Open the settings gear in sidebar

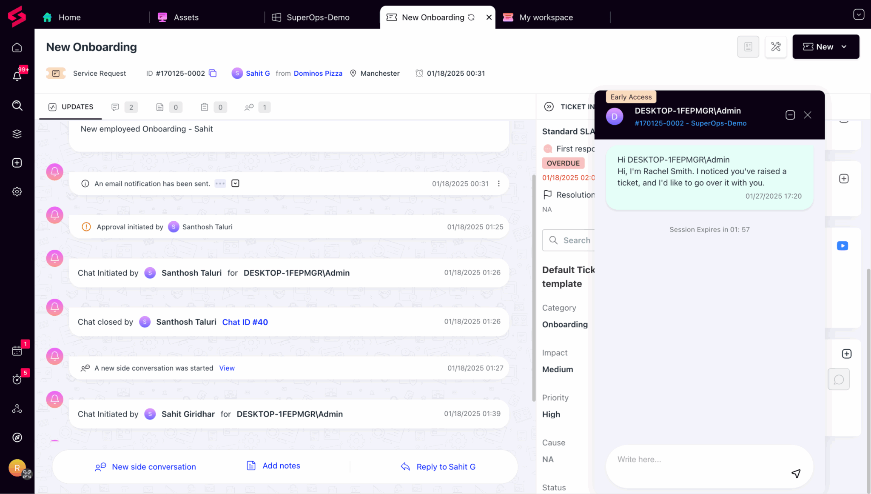pyautogui.click(x=17, y=191)
